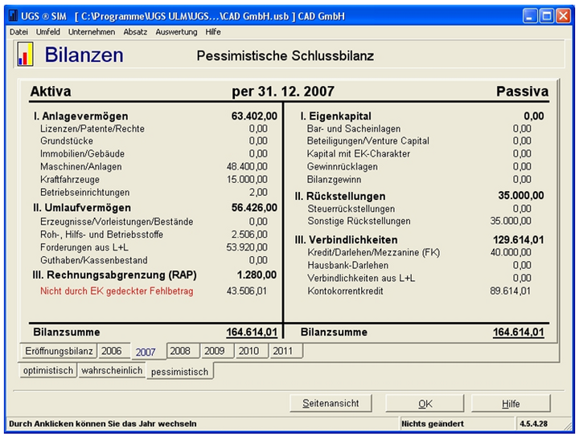Click the Steuerrückstellungen label
Screen dimensions: 579x436
click(x=351, y=209)
